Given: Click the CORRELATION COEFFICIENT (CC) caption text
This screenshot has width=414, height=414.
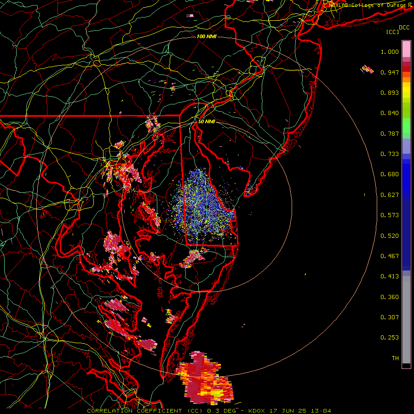Looking at the screenshot, I should (145, 411).
